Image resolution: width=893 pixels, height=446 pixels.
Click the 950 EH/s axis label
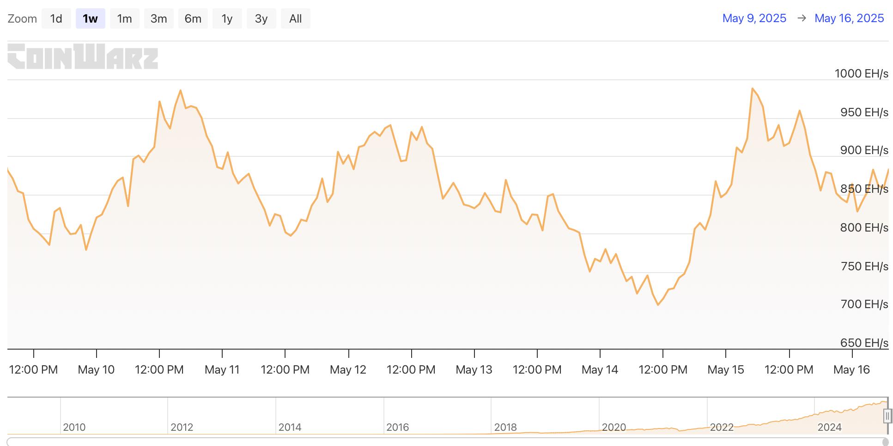(864, 112)
